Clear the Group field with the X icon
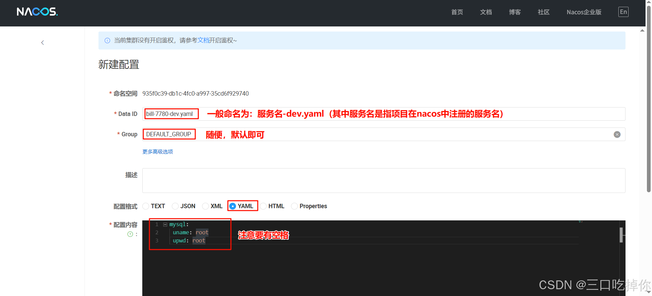Viewport: 652px width, 296px height. pos(617,135)
